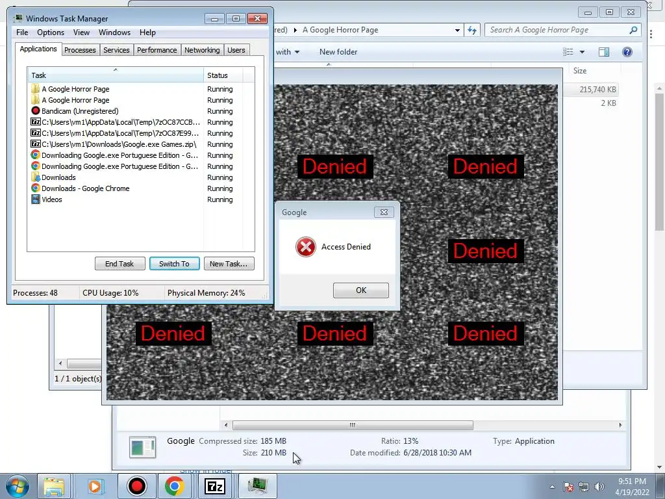Screen dimensions: 665x499
Task: Click Google application thumbnail in details pane
Action: pos(142,447)
